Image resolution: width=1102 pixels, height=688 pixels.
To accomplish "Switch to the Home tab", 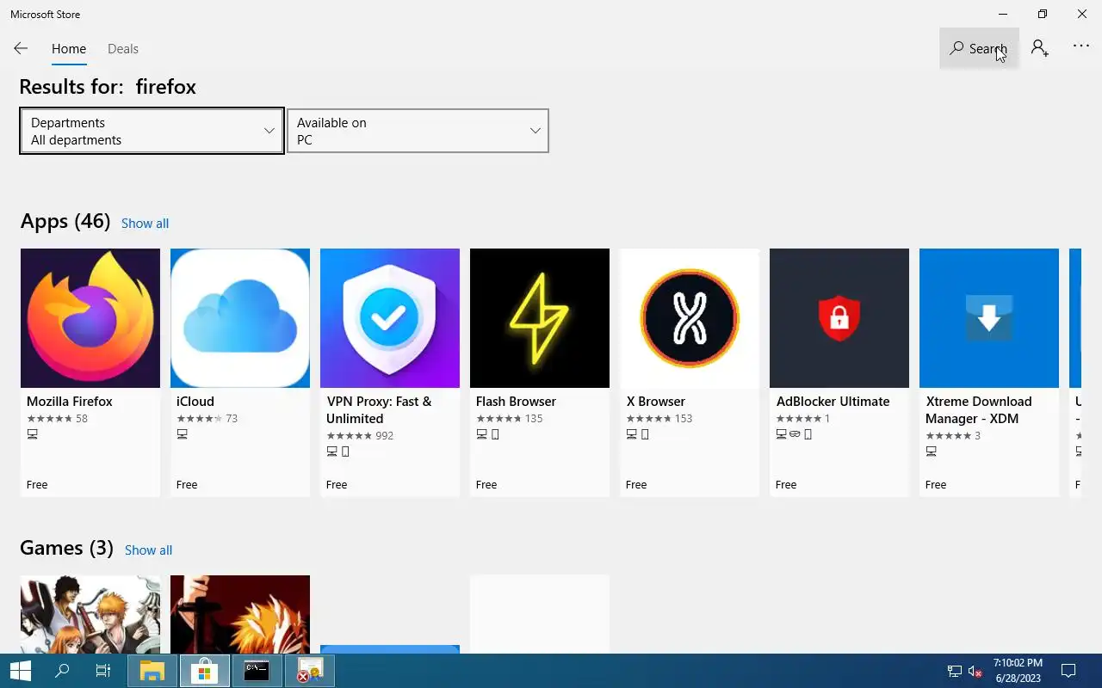I will (69, 49).
